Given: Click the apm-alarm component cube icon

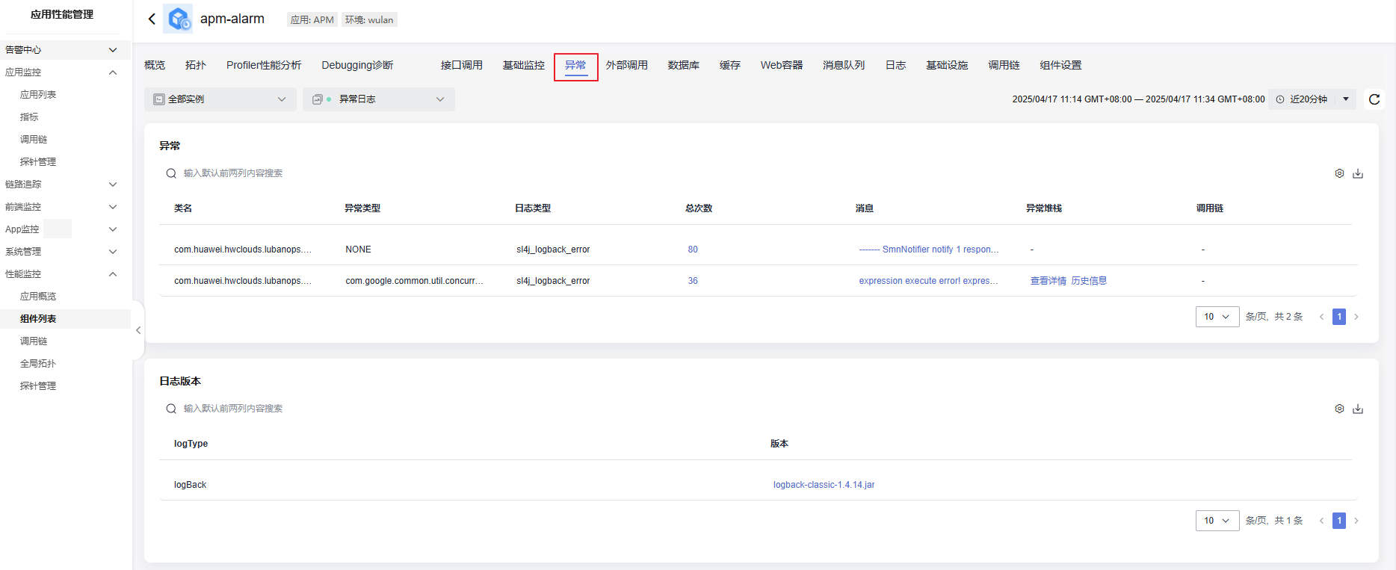Looking at the screenshot, I should tap(179, 19).
